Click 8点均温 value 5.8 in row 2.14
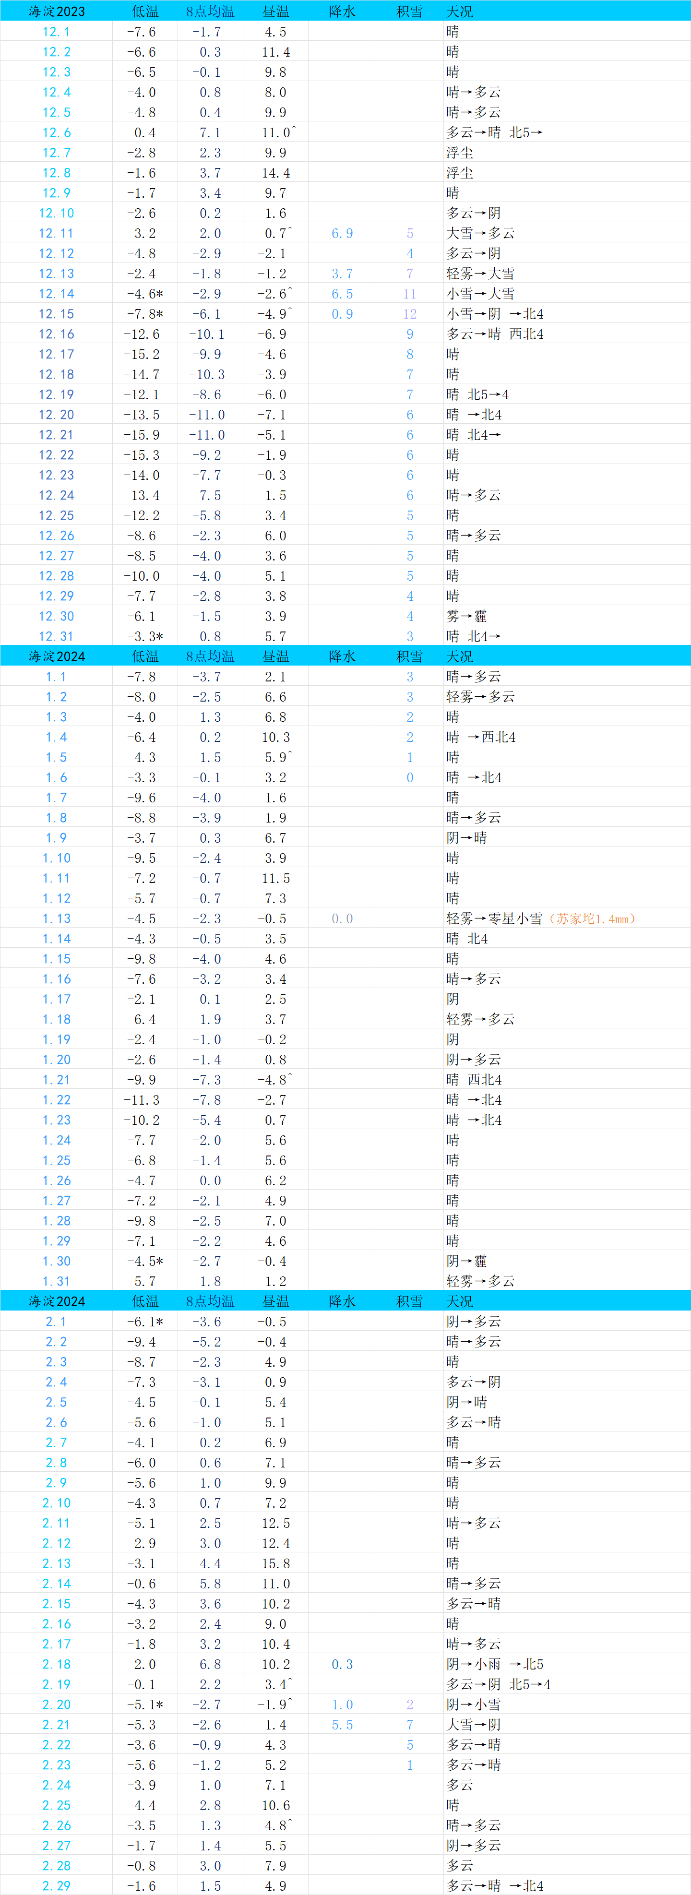Viewport: 691px width, 1895px height. pyautogui.click(x=211, y=1584)
